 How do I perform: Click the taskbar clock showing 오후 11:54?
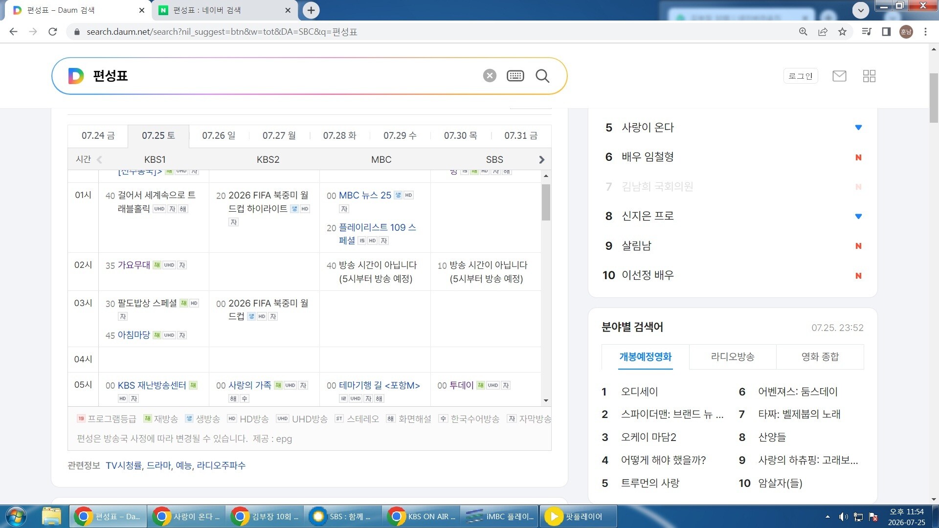906,517
